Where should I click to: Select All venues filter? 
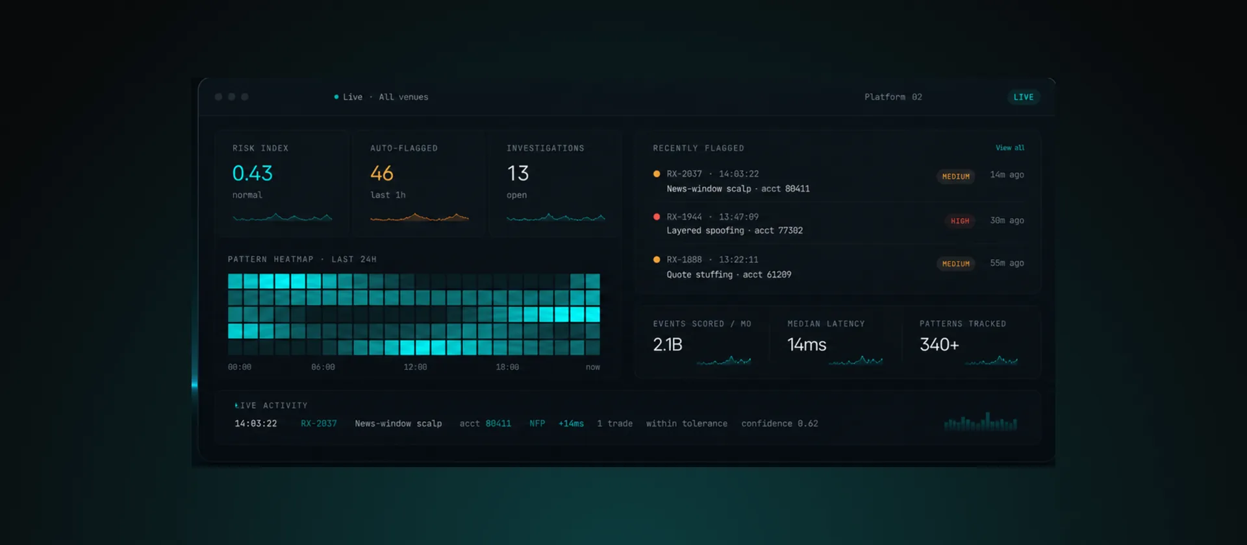403,97
